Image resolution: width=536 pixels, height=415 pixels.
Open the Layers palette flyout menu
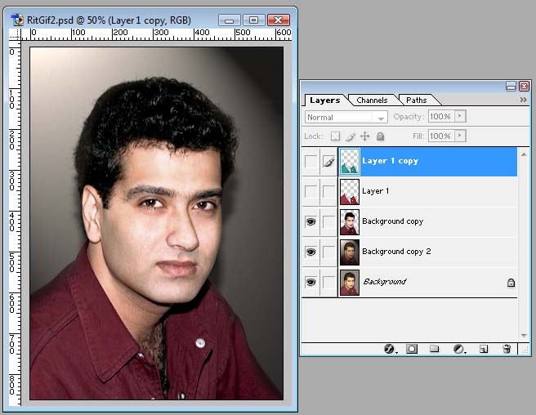pos(523,100)
